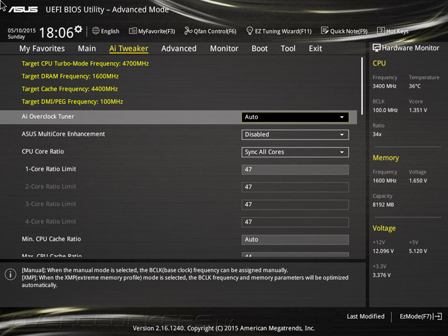
Task: Select the Exit tab
Action: 315,49
